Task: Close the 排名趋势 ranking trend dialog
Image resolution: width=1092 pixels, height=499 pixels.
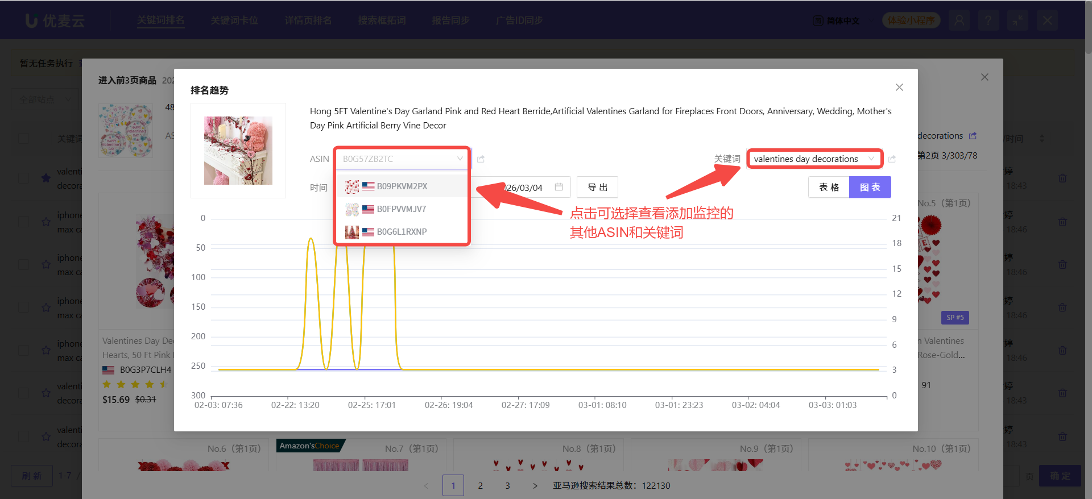Action: pyautogui.click(x=899, y=87)
